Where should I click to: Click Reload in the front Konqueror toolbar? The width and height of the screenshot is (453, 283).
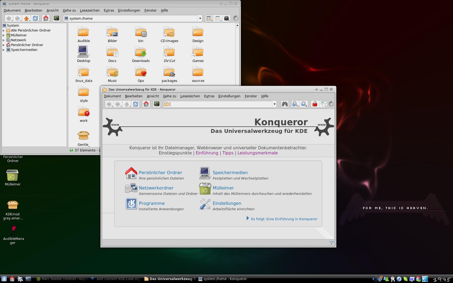[x=136, y=104]
